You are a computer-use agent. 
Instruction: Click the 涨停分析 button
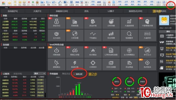[x=78, y=74]
